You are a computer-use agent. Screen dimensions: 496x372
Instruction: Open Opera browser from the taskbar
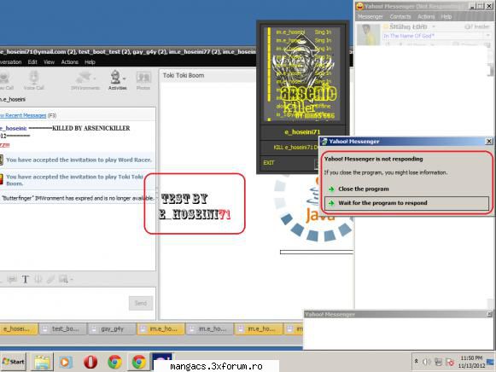(x=90, y=362)
